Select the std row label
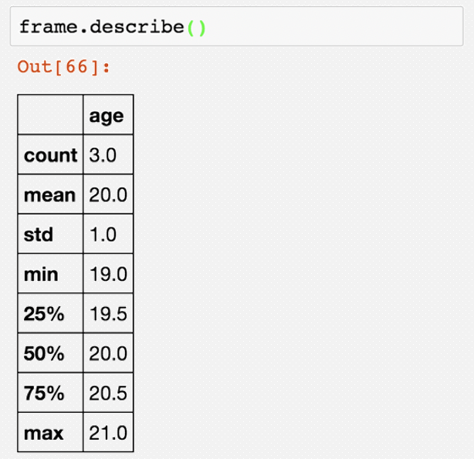474x459 pixels. coord(39,235)
